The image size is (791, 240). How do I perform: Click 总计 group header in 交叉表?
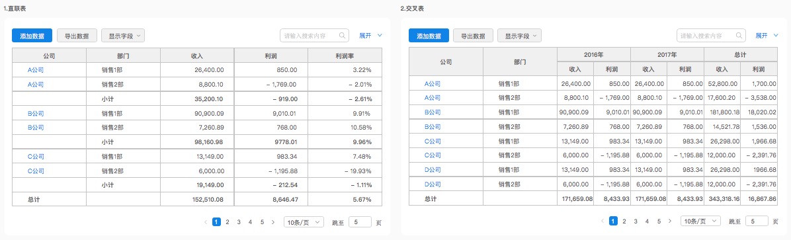click(740, 54)
